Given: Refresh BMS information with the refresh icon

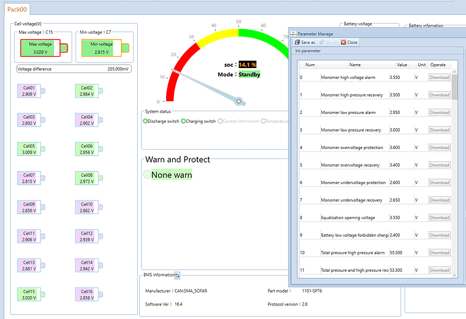Looking at the screenshot, I should (177, 275).
